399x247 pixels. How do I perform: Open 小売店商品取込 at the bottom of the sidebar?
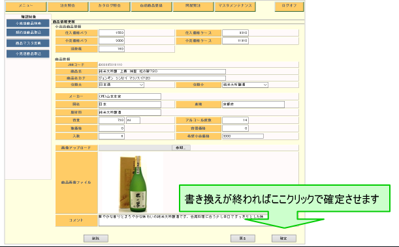point(28,54)
